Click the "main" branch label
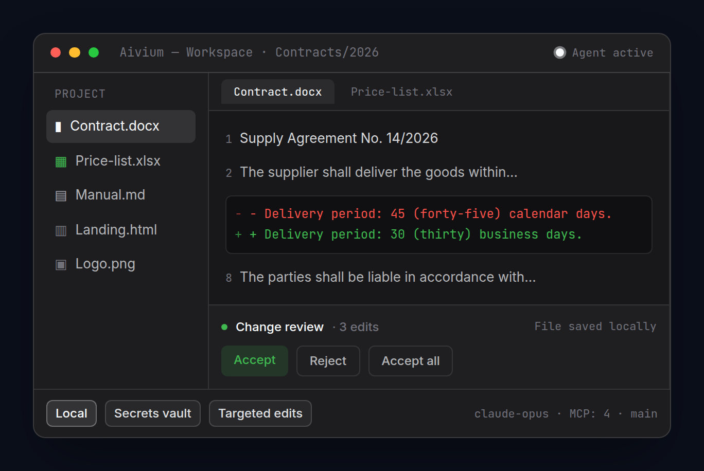 [644, 414]
